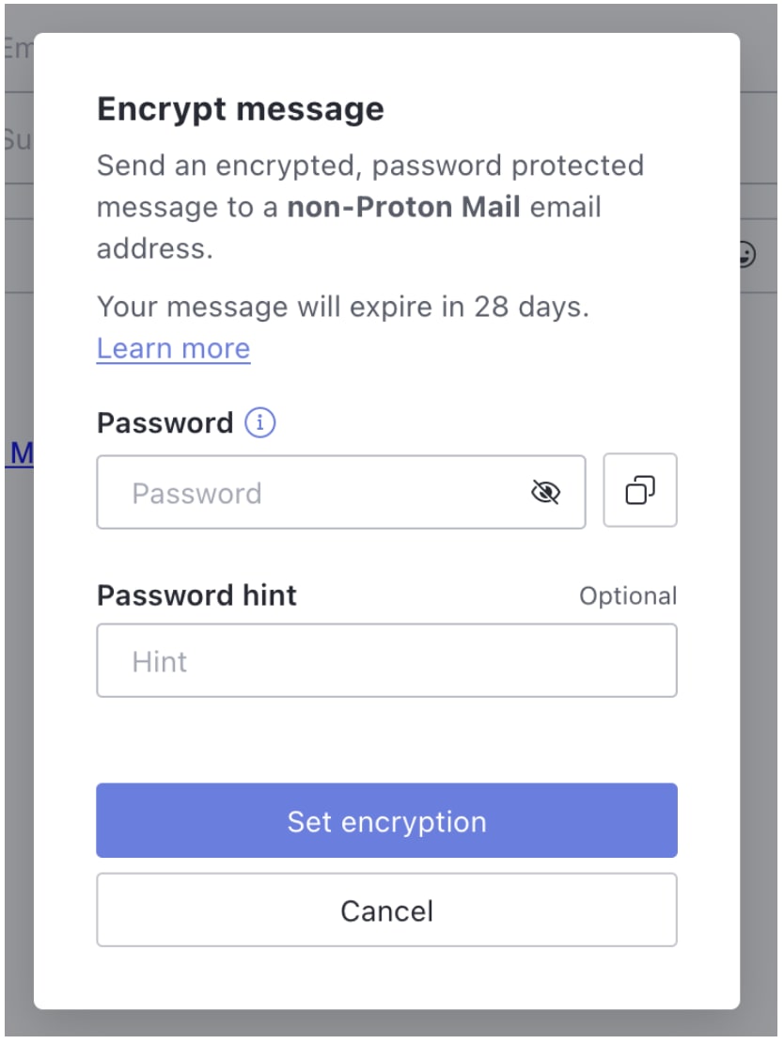The height and width of the screenshot is (1044, 784).
Task: Toggle password visibility with the eye icon
Action: coord(545,493)
